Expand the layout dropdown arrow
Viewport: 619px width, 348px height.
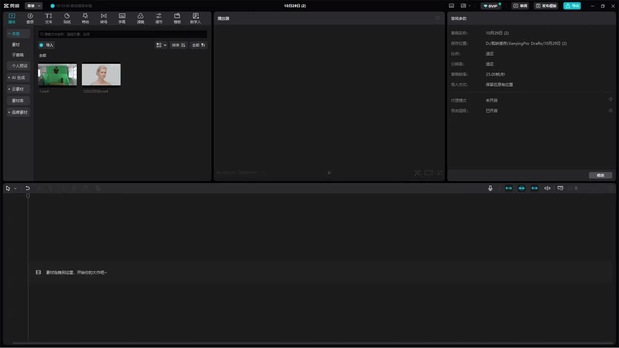(469, 6)
